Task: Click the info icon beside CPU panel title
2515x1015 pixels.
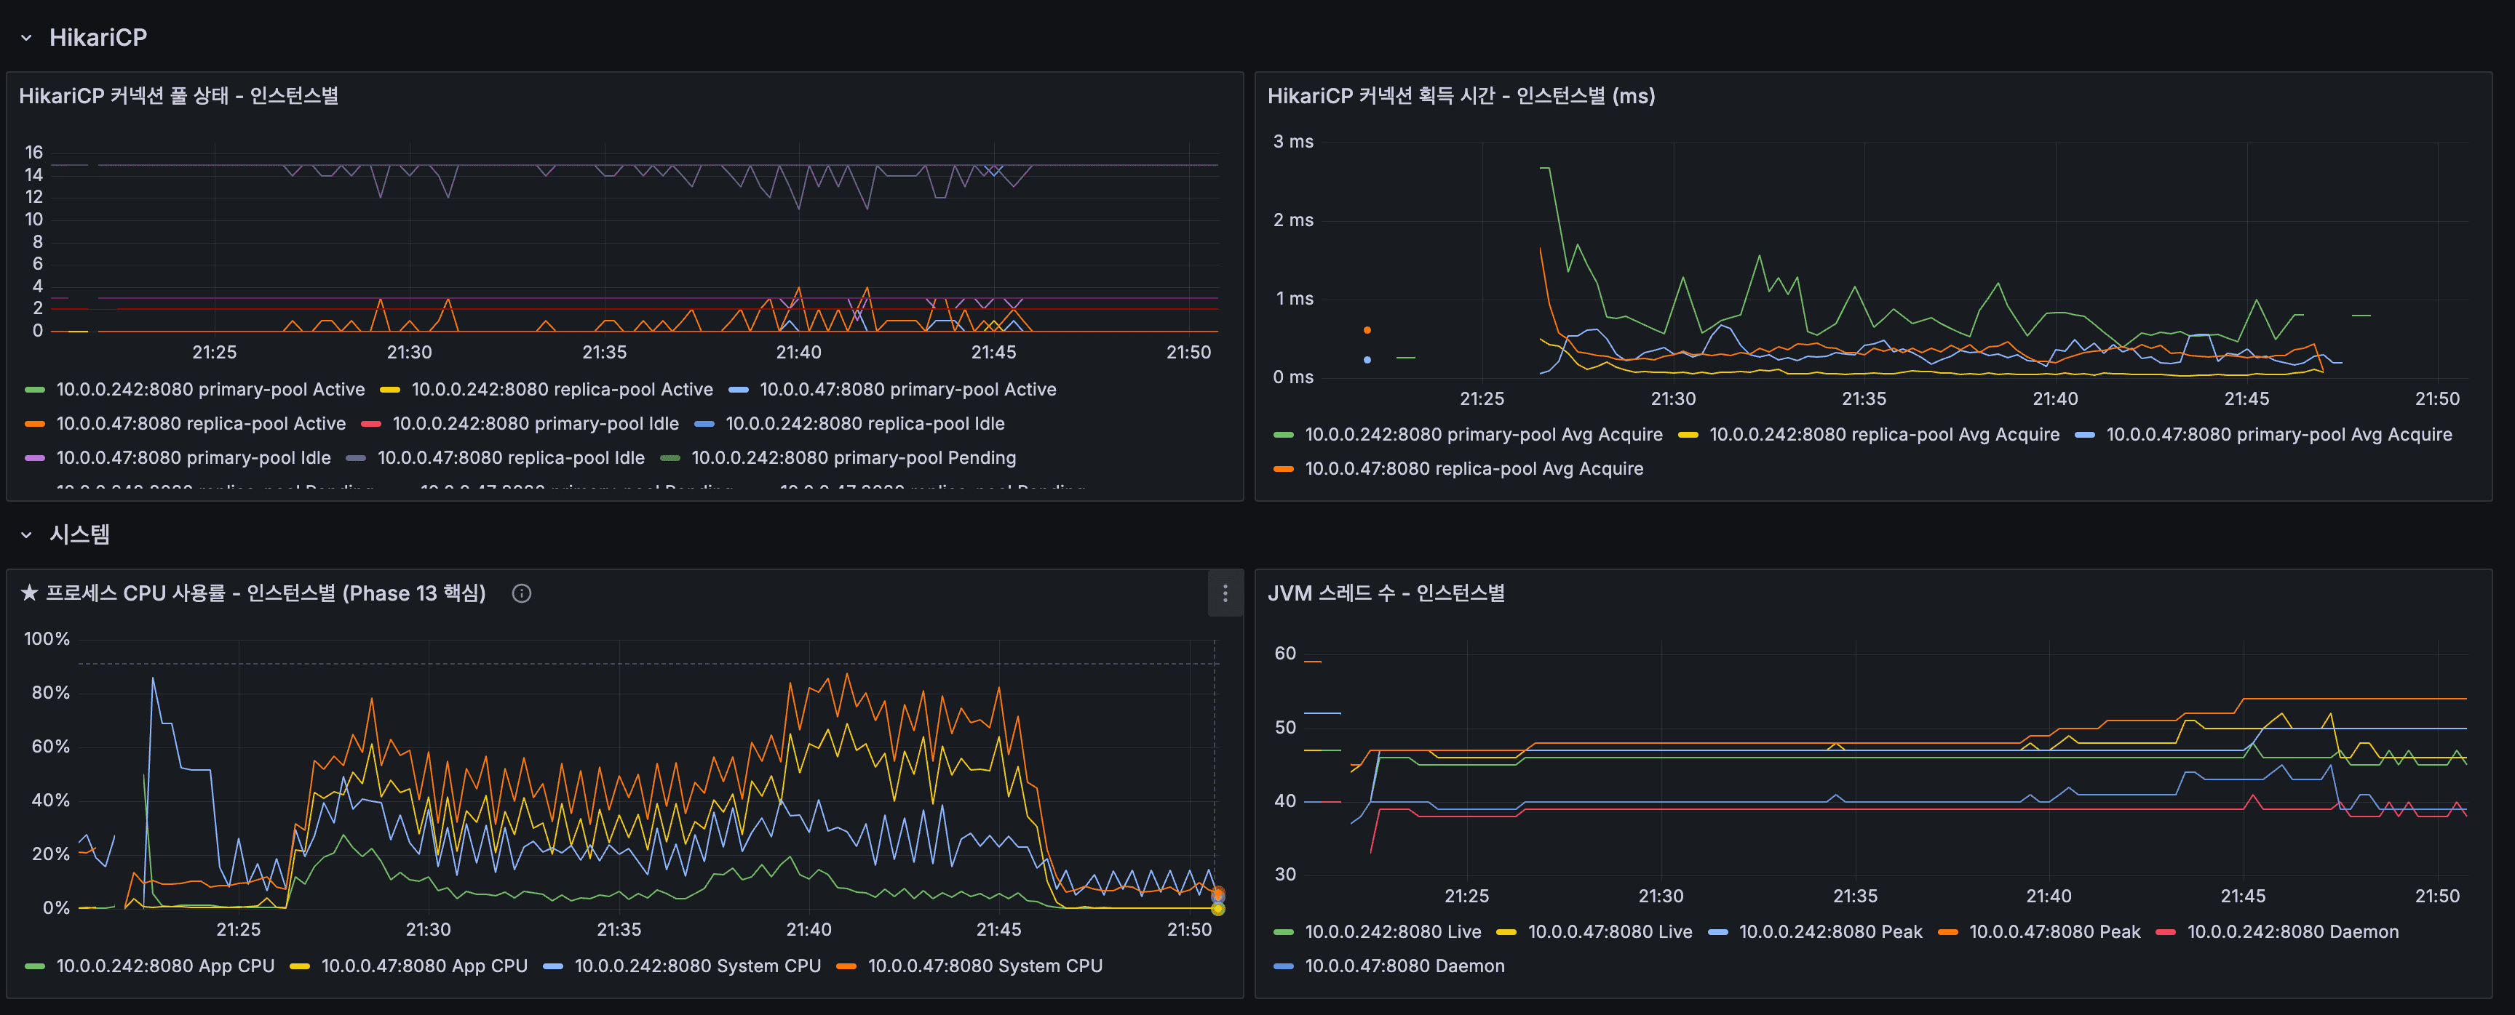Action: pos(521,593)
